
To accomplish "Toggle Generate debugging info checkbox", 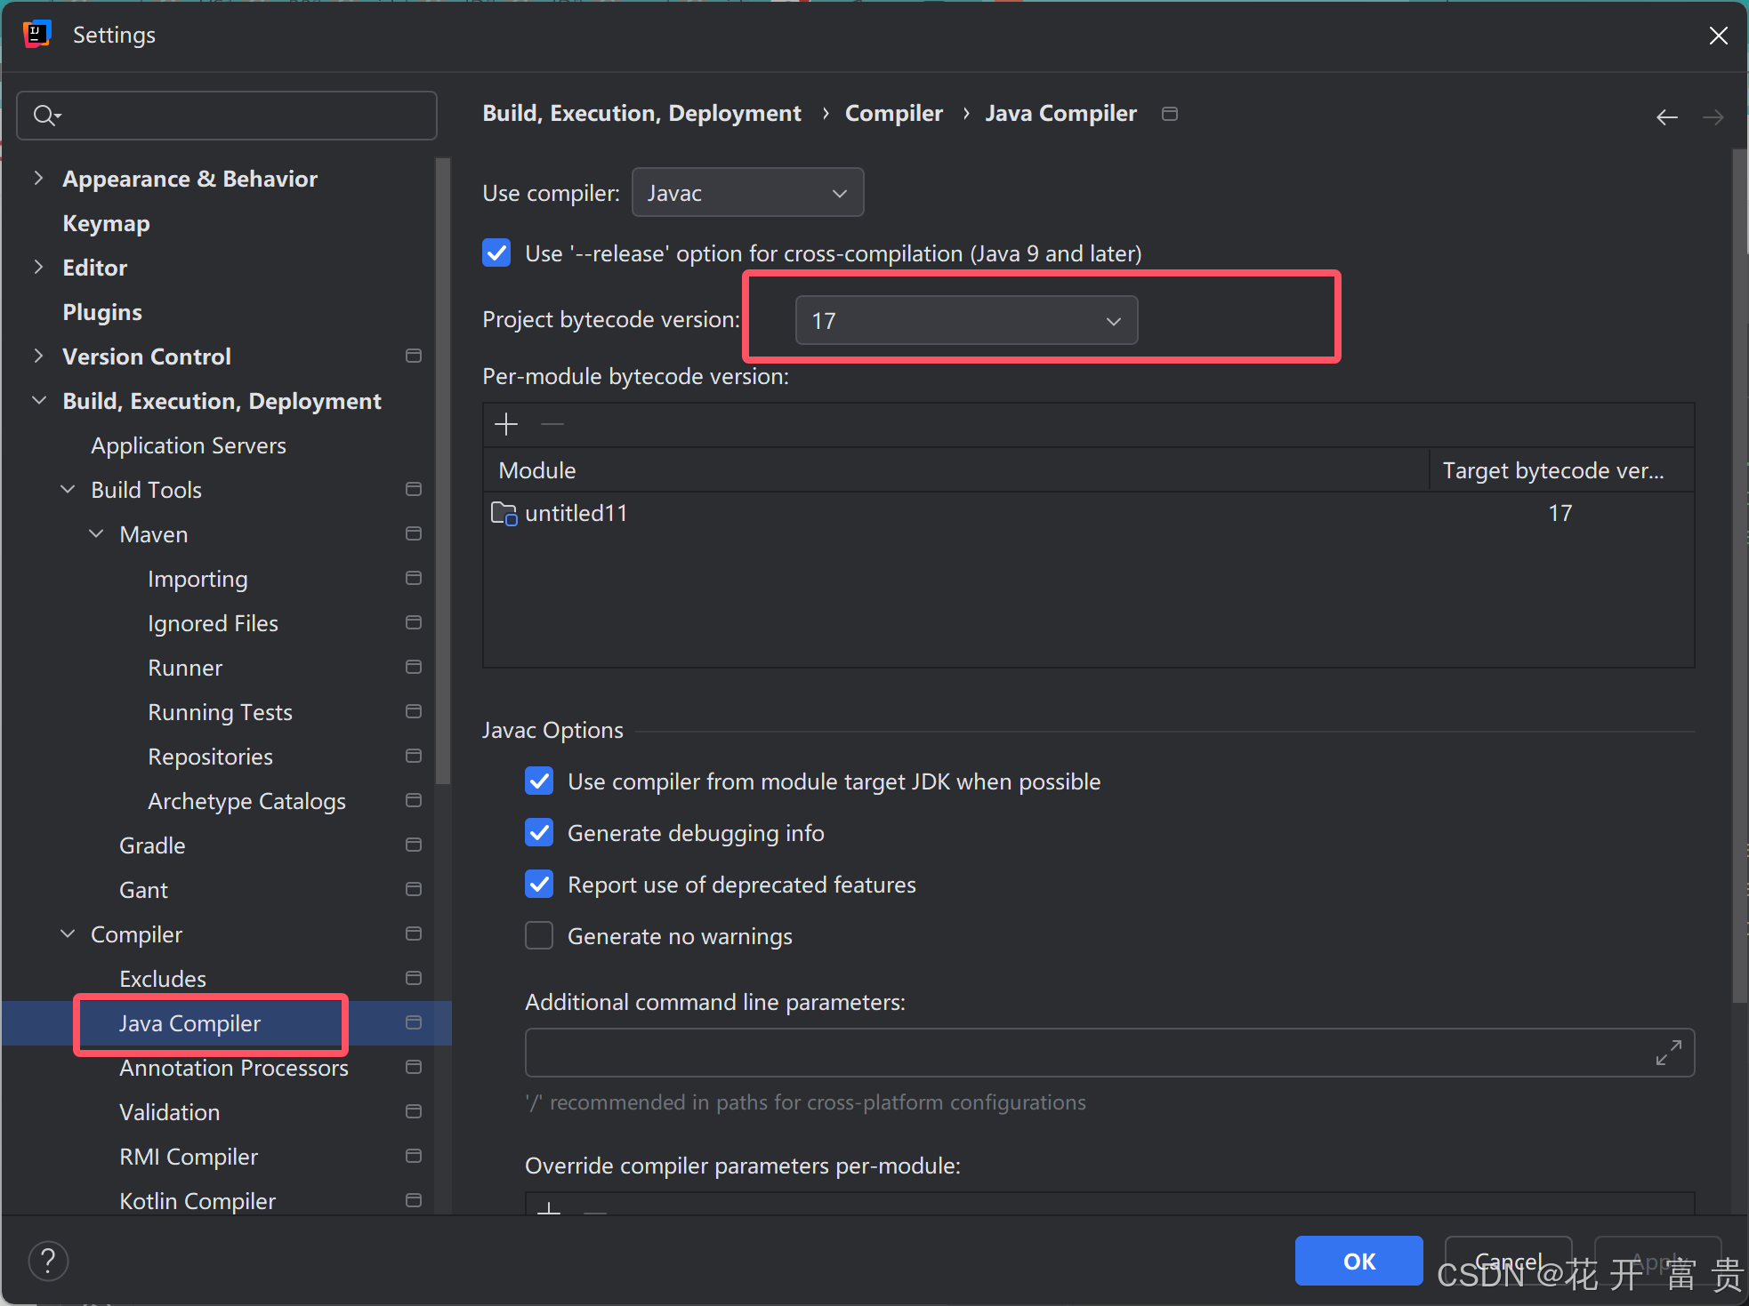I will click(x=539, y=833).
